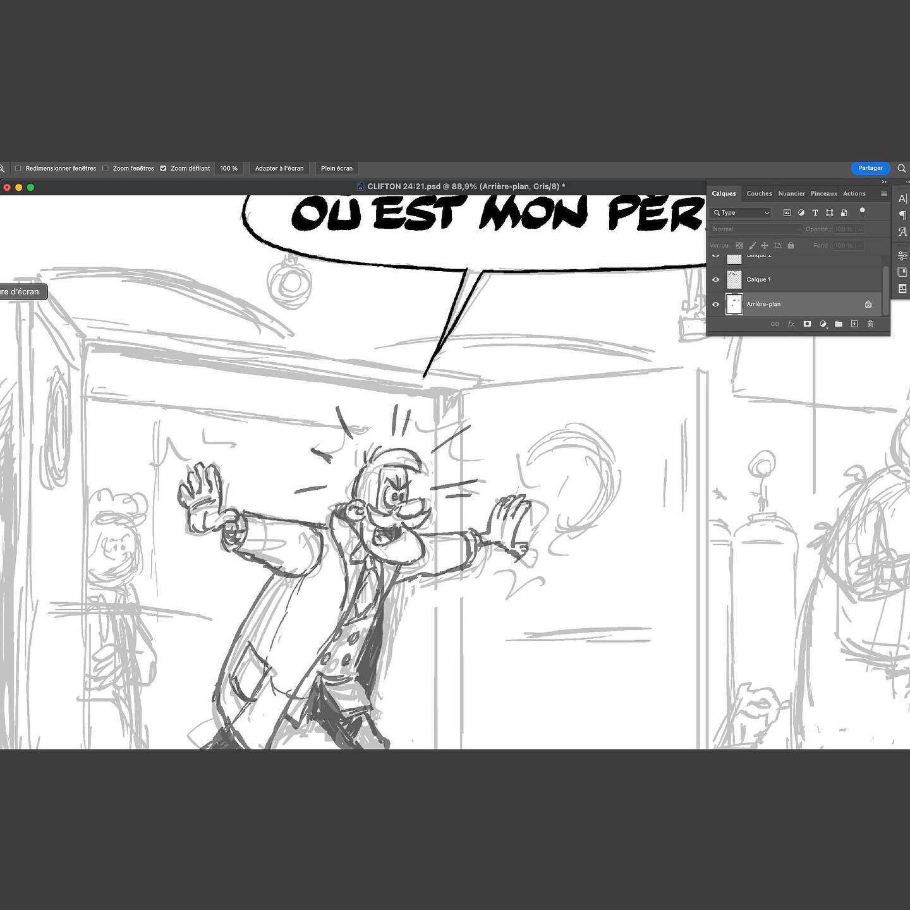The width and height of the screenshot is (910, 910).
Task: Create a new fill or adjustment layer
Action: click(x=823, y=324)
